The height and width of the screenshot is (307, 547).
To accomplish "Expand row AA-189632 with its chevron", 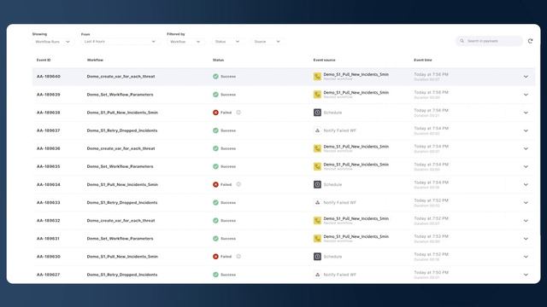I will coord(526,221).
